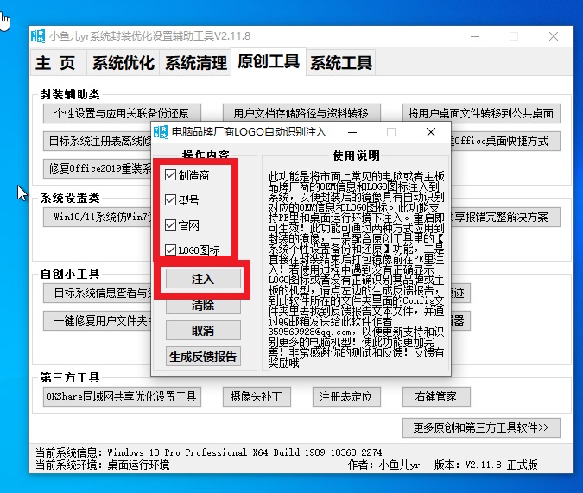Switch to the 主页 tab
Image resolution: width=583 pixels, height=493 pixels.
click(56, 63)
